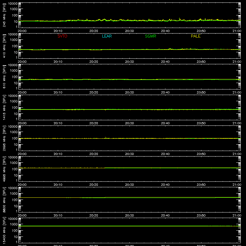Click 21:00 time label below the 4995 MHz plot
The width and height of the screenshot is (246, 246).
click(237, 185)
